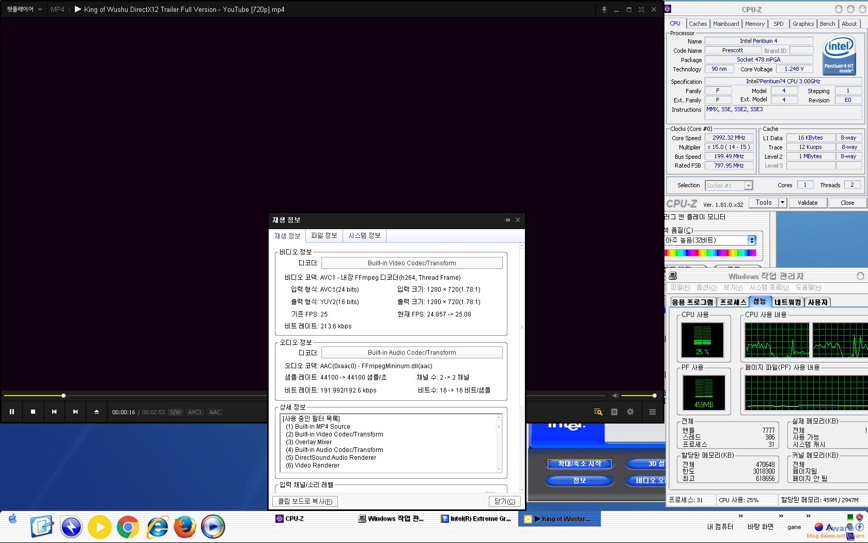Pin PotPlayer window on top
The image size is (868, 543).
point(604,9)
